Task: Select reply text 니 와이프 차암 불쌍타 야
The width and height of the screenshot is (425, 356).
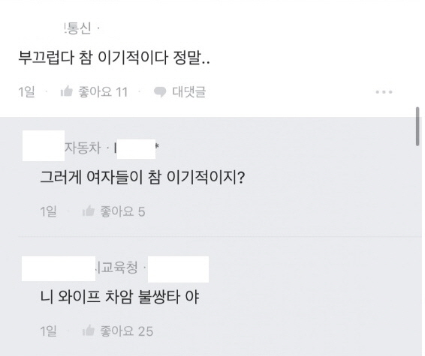Action: pos(119,297)
